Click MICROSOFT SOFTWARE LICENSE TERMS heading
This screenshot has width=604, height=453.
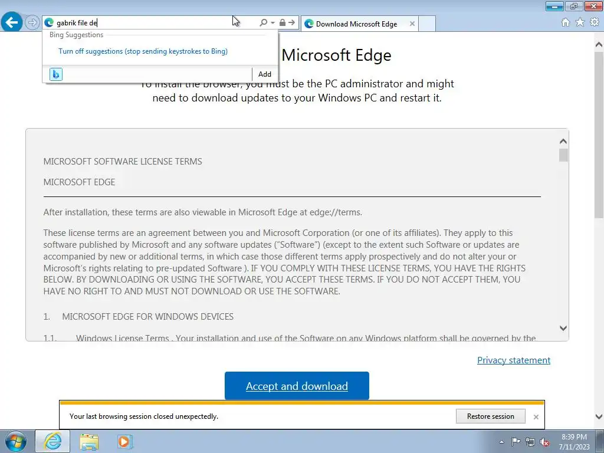click(x=123, y=162)
